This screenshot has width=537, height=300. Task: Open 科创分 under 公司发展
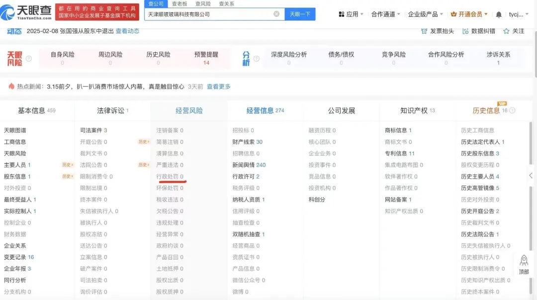tap(317, 199)
